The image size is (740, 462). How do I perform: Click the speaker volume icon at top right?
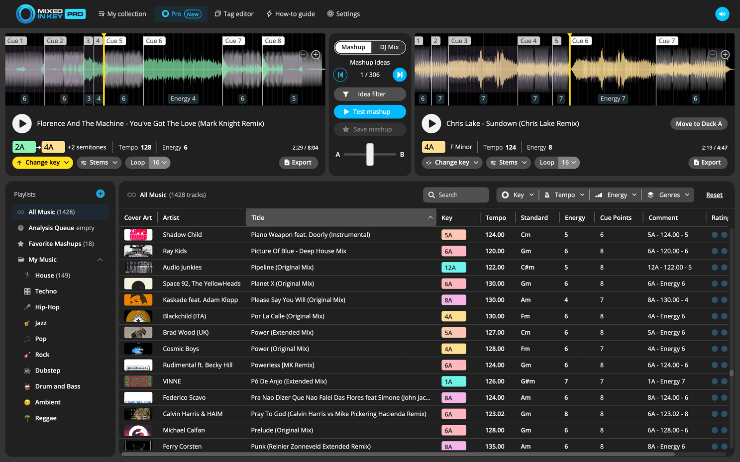[x=722, y=14]
